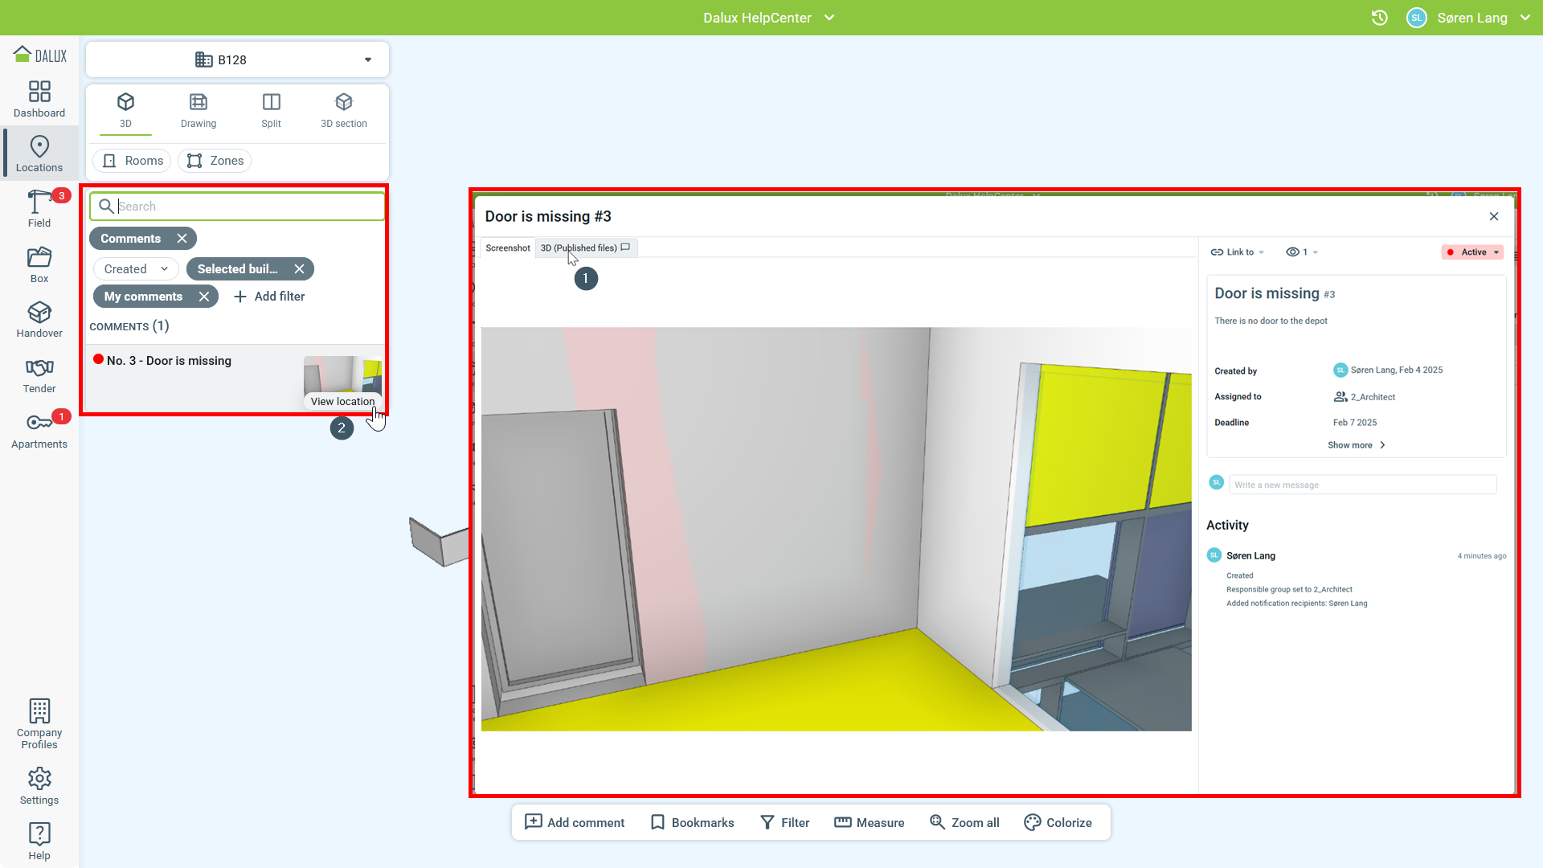Switch to the 3D section view tab
1543x868 pixels.
[x=343, y=110]
